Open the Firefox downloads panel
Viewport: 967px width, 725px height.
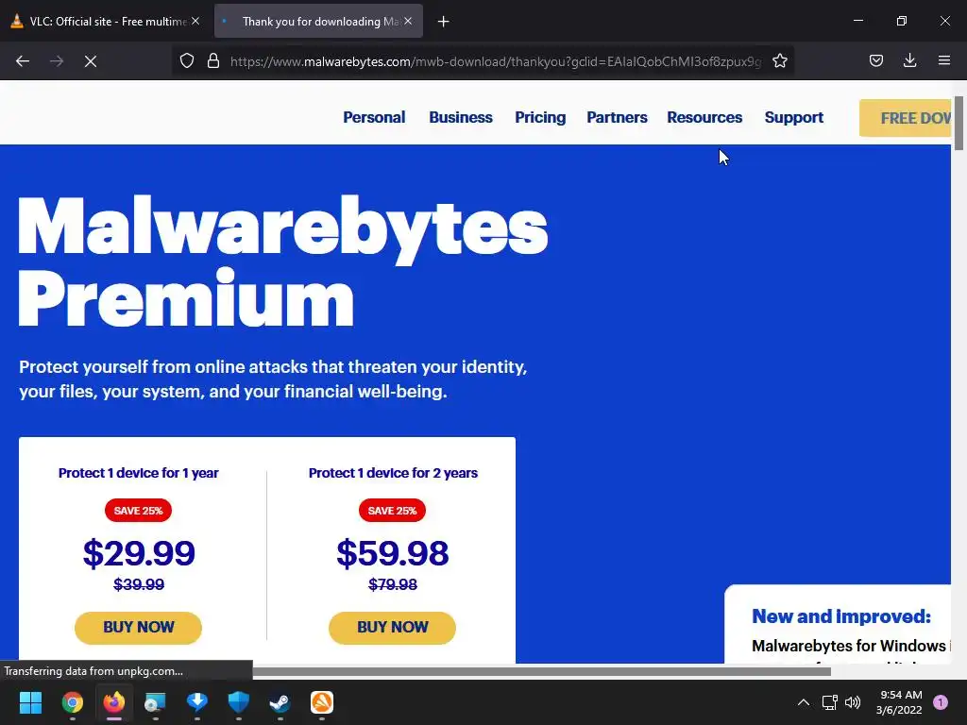(909, 61)
